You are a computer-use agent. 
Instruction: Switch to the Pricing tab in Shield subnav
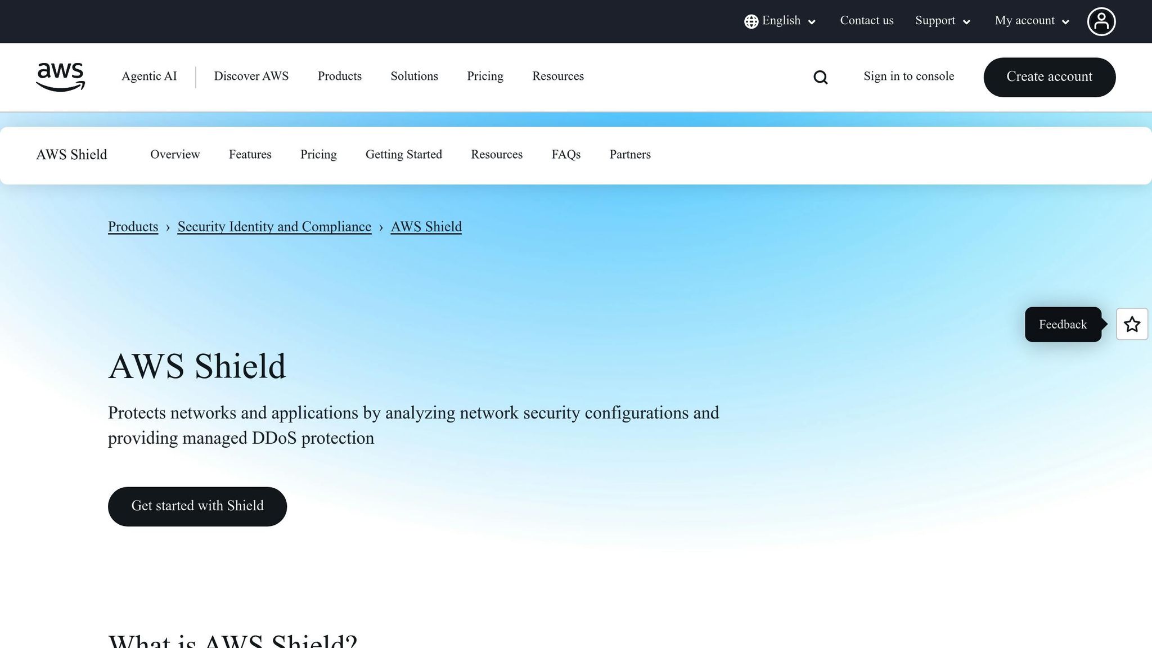tap(318, 155)
